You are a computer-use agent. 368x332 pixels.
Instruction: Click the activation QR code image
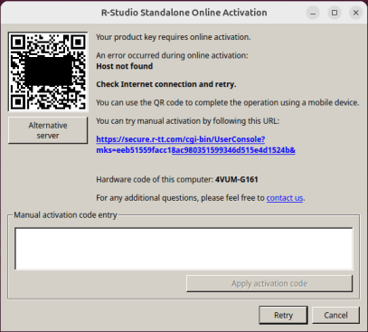pos(48,71)
